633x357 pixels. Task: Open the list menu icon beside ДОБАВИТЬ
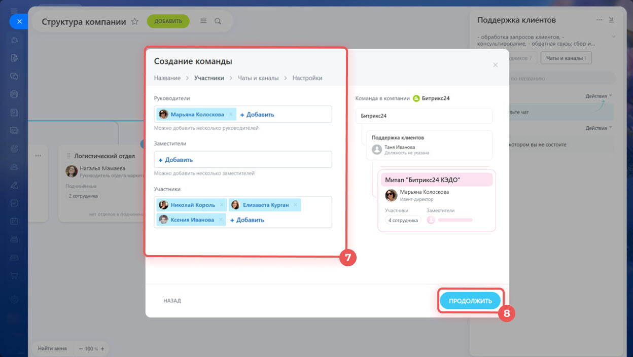[x=203, y=21]
